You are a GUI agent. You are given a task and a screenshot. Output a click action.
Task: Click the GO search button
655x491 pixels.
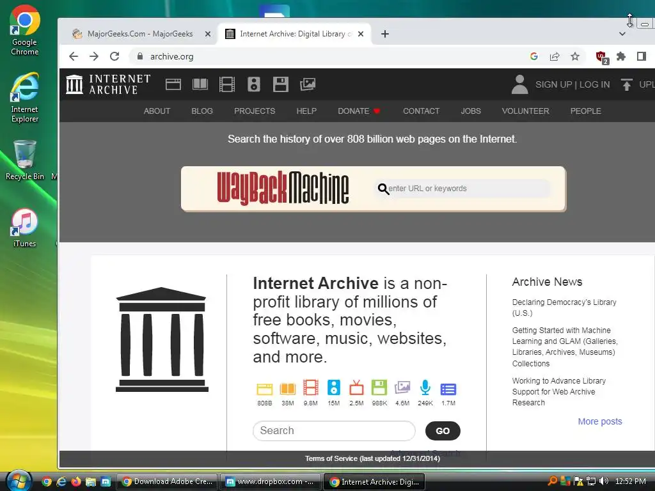click(x=443, y=431)
